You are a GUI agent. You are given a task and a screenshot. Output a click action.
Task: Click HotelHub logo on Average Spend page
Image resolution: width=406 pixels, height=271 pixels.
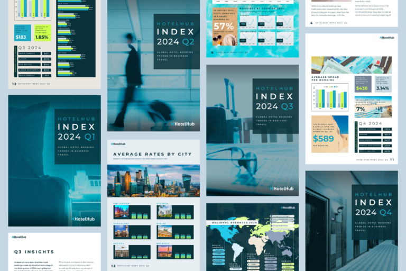[x=387, y=38]
